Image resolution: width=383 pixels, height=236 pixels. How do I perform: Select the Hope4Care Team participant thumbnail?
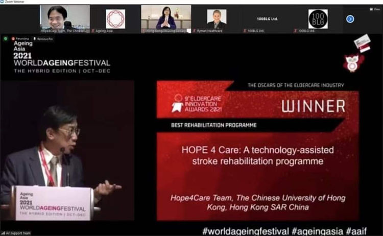click(65, 19)
